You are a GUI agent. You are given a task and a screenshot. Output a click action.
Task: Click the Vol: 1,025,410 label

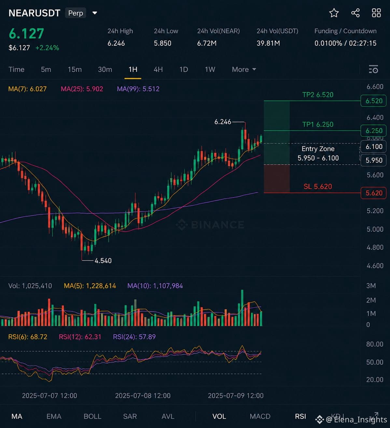tap(30, 286)
